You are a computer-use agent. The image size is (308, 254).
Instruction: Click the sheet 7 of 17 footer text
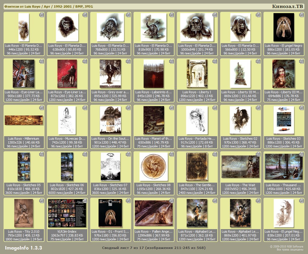[154, 248]
